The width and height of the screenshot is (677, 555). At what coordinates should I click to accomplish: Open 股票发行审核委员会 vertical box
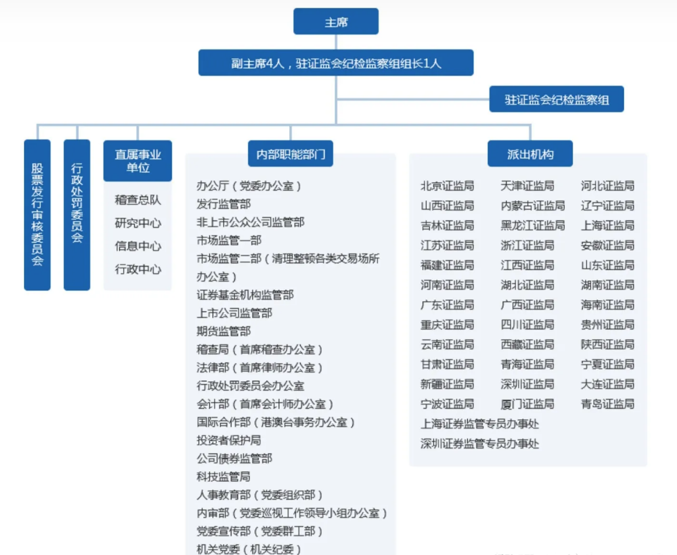(37, 215)
